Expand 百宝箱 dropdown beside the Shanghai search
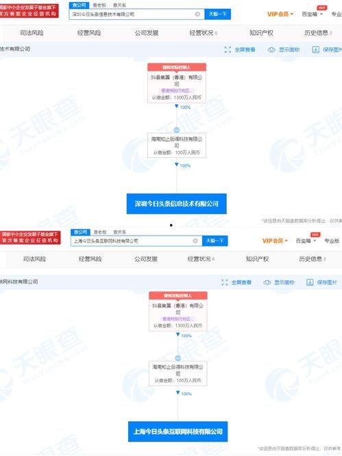This screenshot has width=342, height=456. (x=306, y=241)
